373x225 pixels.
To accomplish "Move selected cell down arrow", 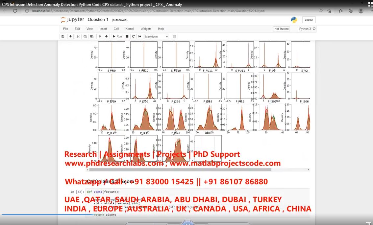I will click(x=106, y=36).
